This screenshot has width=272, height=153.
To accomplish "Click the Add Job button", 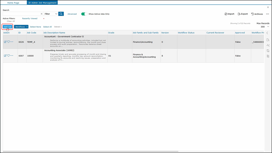I will click(8, 27).
